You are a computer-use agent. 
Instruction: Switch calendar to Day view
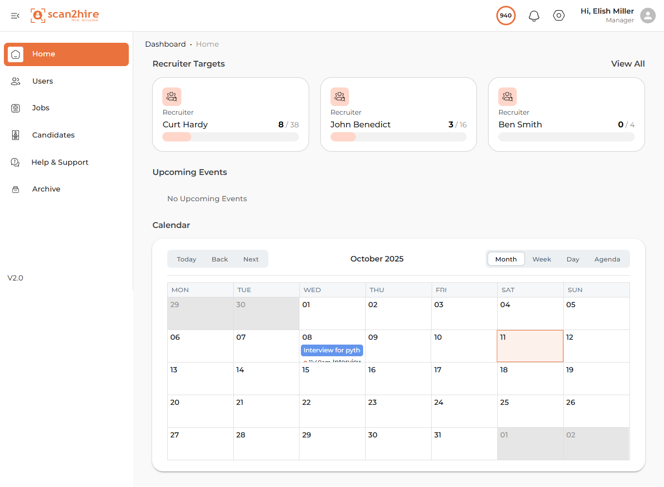coord(573,259)
